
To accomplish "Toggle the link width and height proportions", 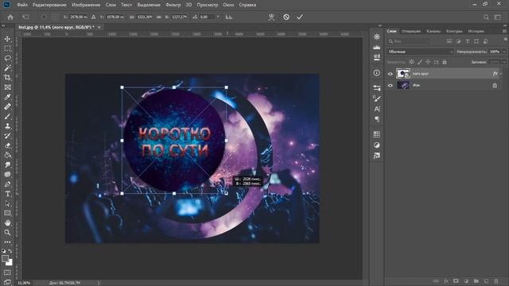I will [159, 17].
